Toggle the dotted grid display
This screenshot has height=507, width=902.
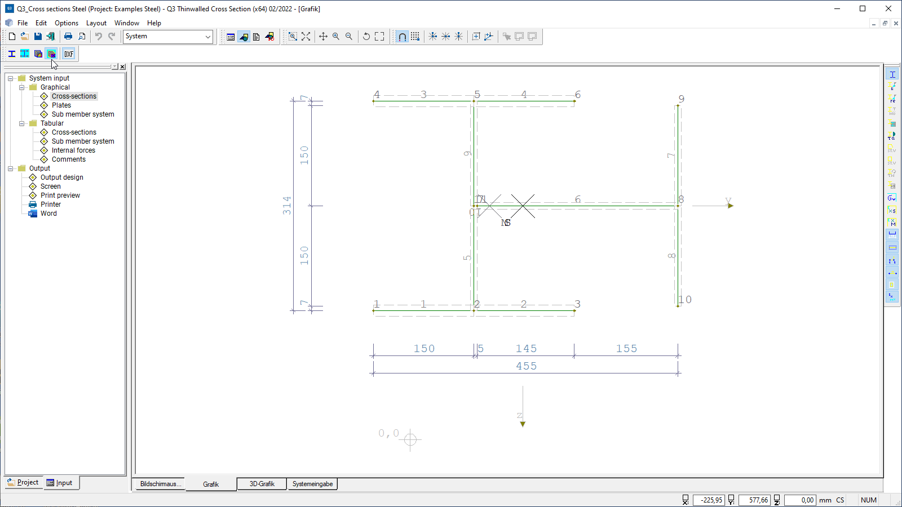[415, 36]
